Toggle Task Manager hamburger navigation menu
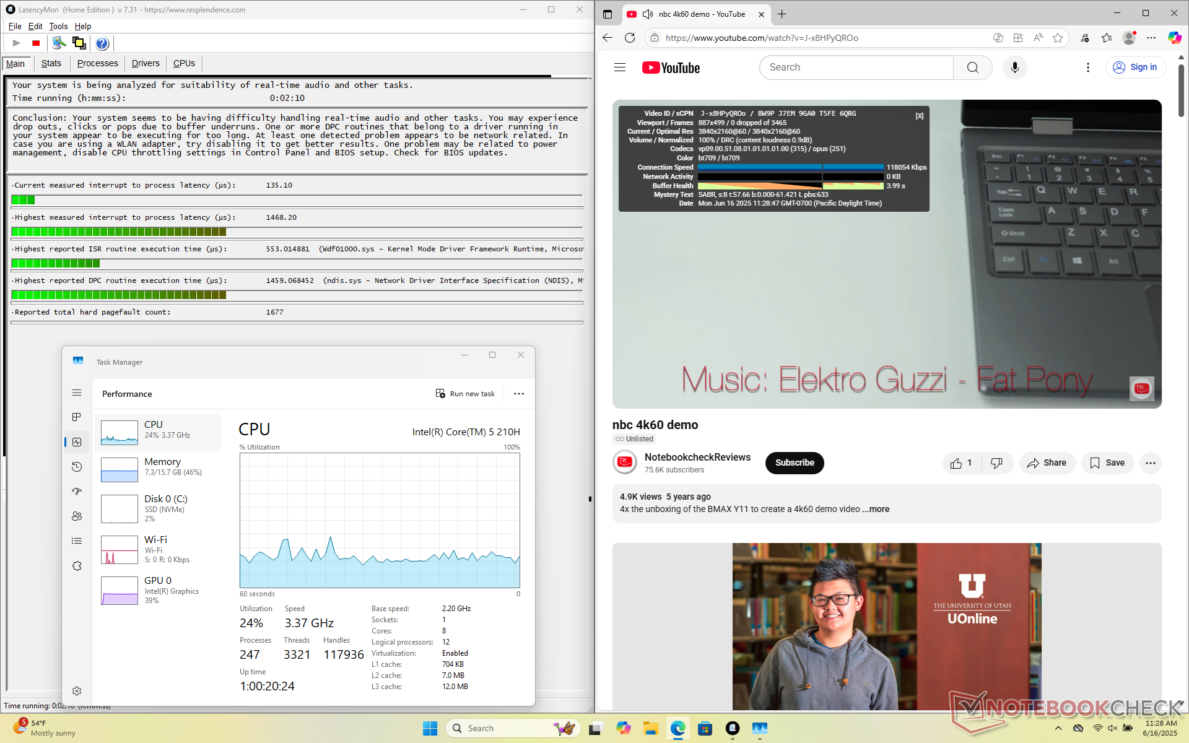Viewport: 1189px width, 743px height. 77,393
